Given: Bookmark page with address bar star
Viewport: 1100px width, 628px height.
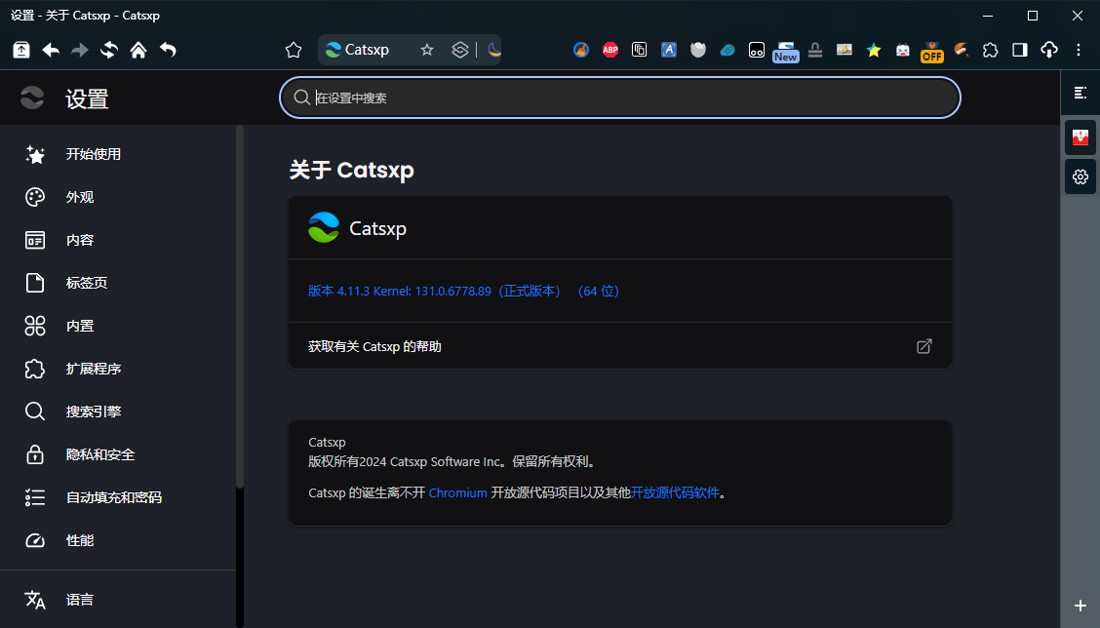Looking at the screenshot, I should pos(426,50).
